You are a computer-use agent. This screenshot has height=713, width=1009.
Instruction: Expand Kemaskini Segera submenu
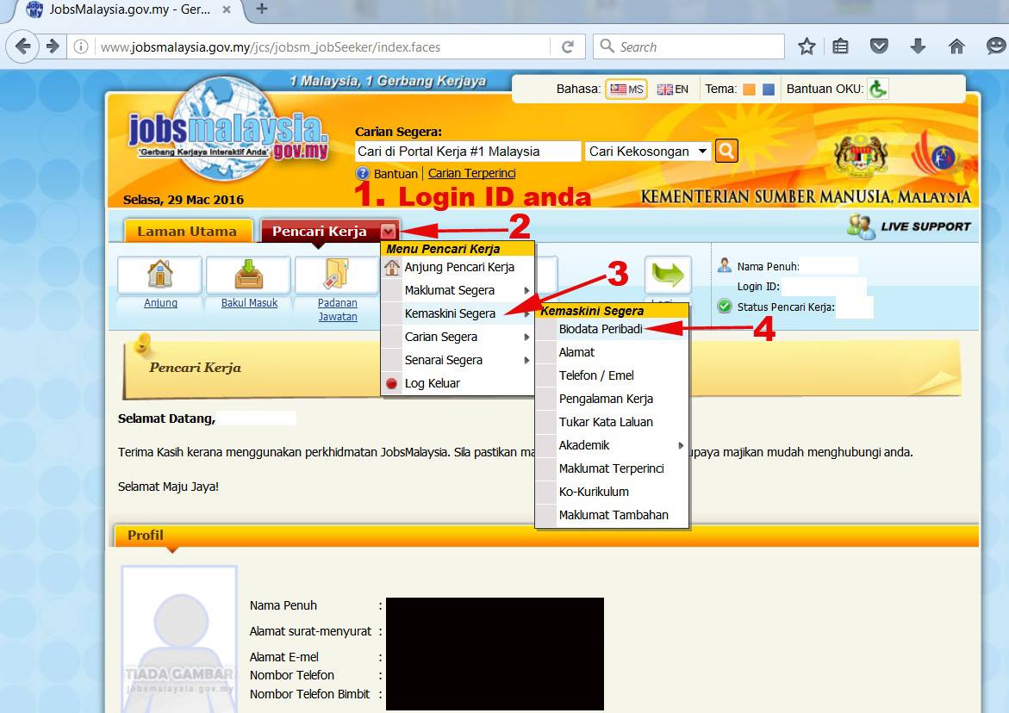526,313
